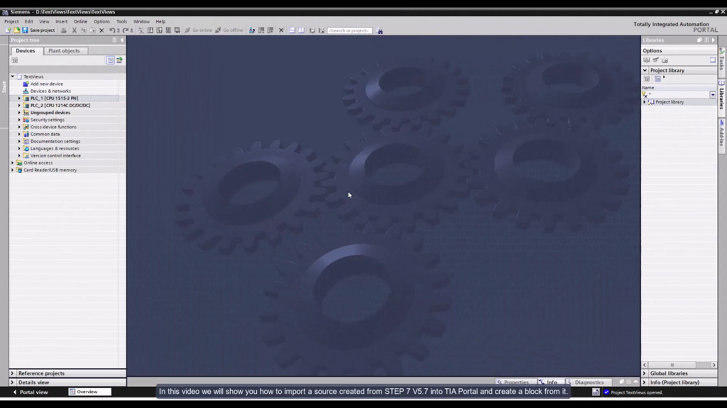The image size is (727, 408).
Task: Click the Save project toolbar button
Action: pyautogui.click(x=39, y=31)
